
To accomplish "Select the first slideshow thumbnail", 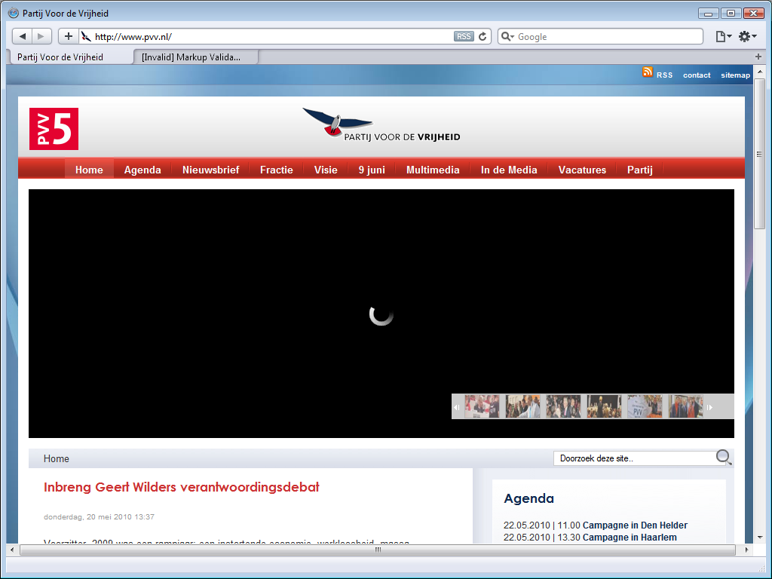I will 482,406.
